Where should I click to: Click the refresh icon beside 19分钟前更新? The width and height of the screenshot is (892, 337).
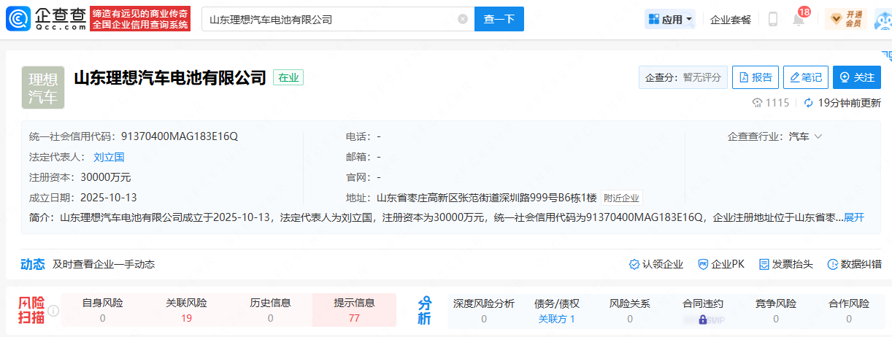[x=809, y=103]
